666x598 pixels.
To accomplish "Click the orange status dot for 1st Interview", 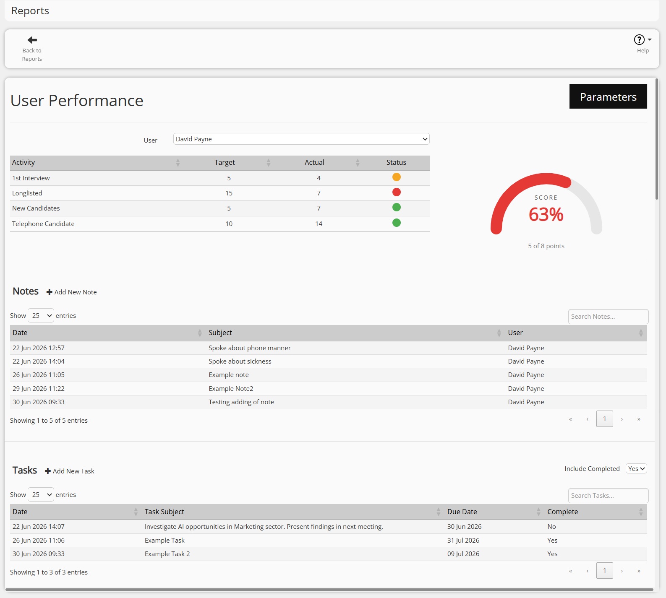I will pyautogui.click(x=396, y=177).
